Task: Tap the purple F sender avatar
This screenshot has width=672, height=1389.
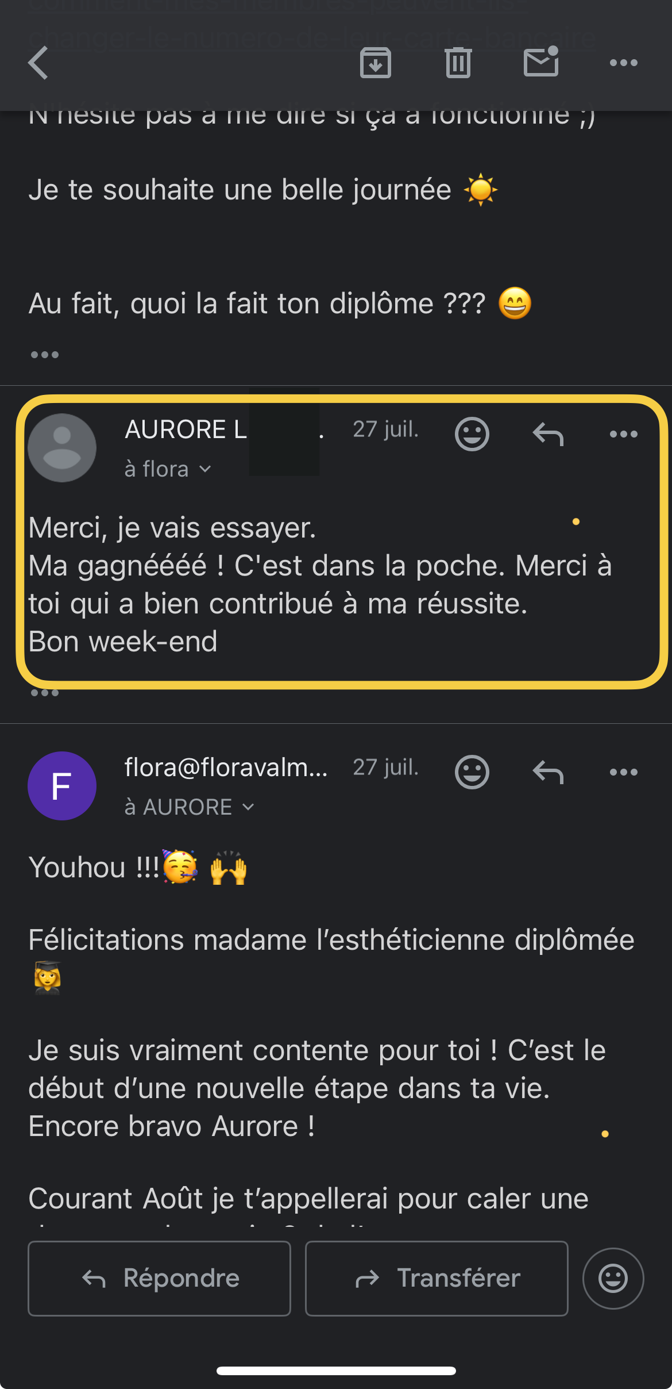Action: (62, 786)
